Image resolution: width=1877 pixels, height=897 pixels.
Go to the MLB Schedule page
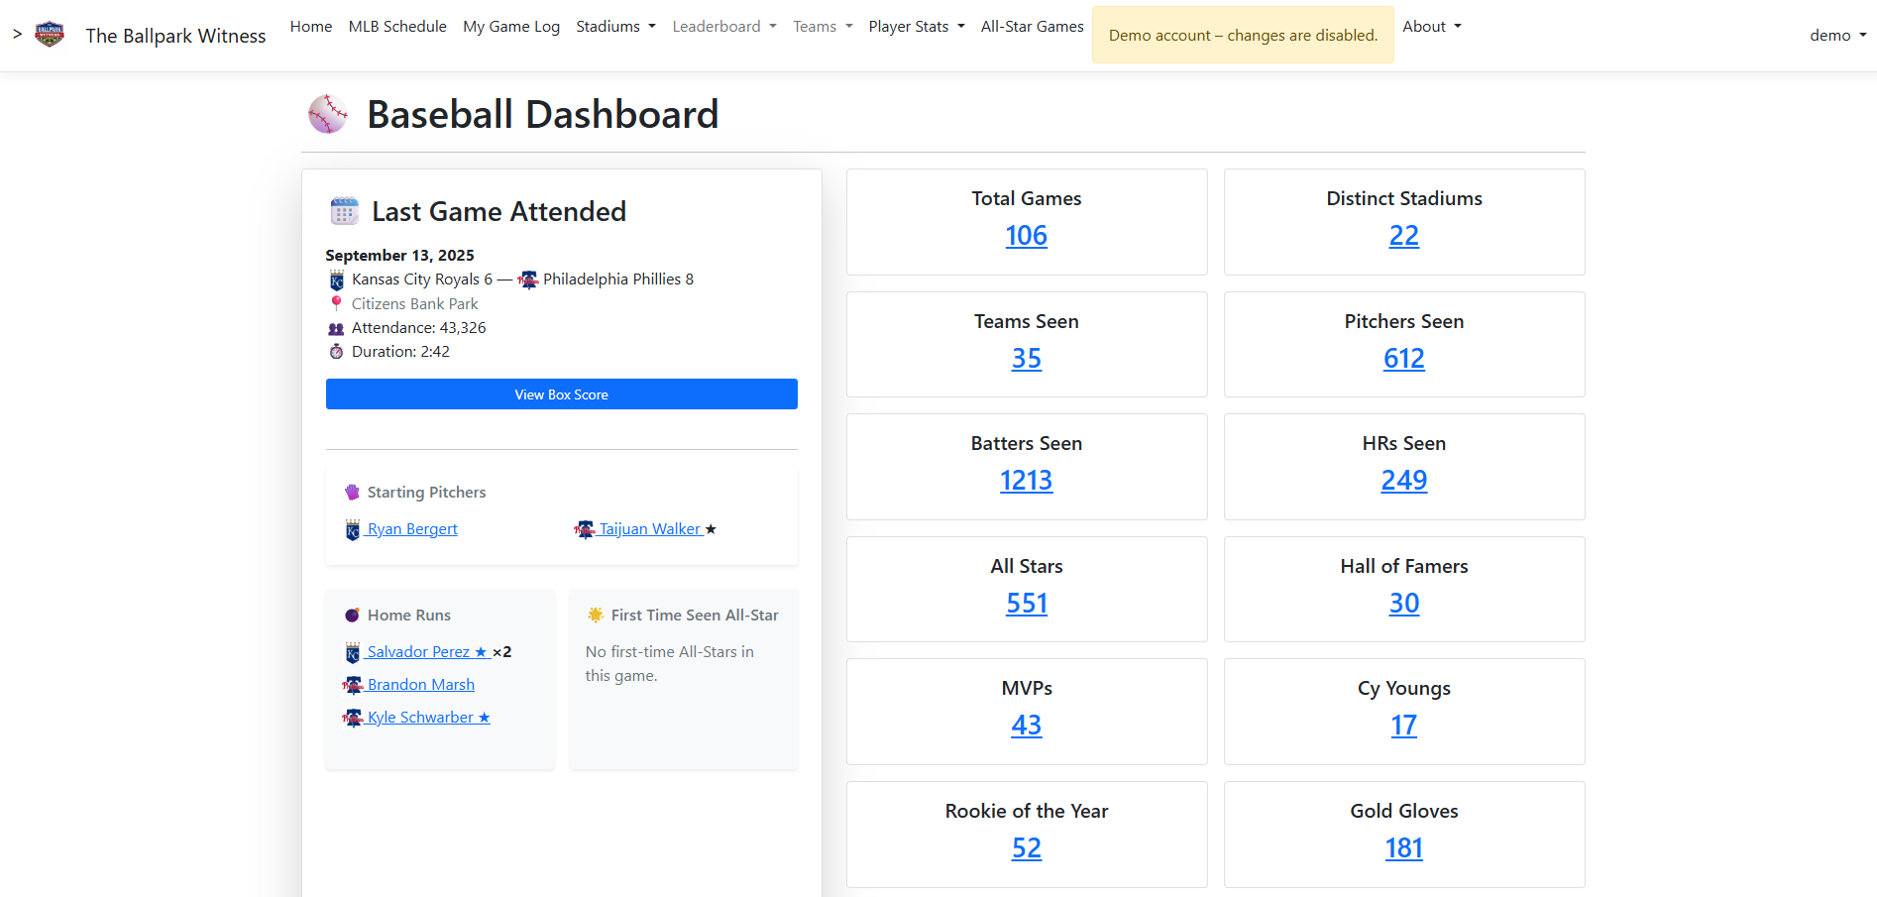click(x=397, y=27)
